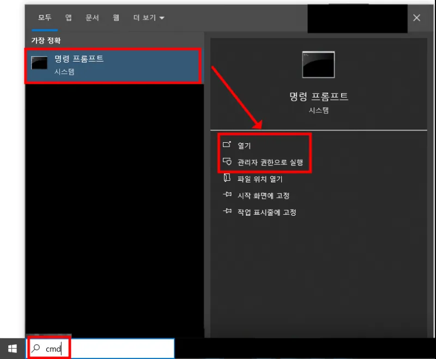This screenshot has height=359, width=436.
Task: Click the small 명령 프롬프트 icon in results
Action: coord(39,63)
